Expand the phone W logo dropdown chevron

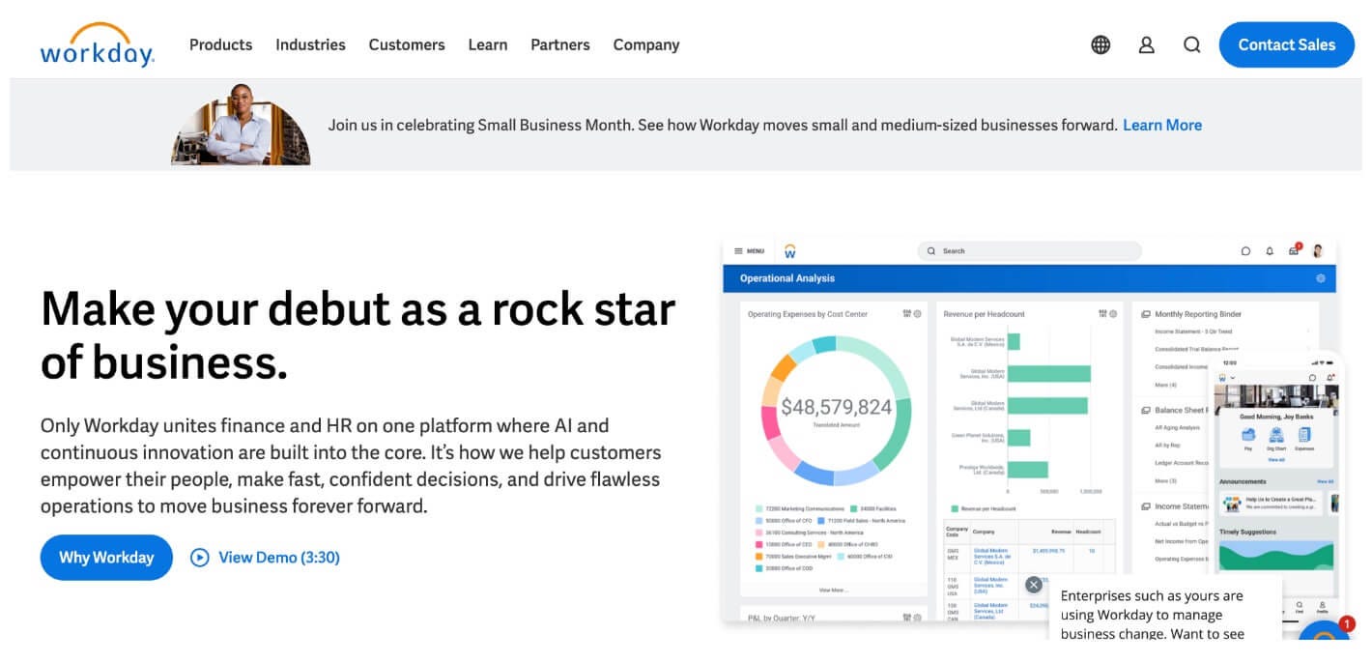tap(1233, 377)
